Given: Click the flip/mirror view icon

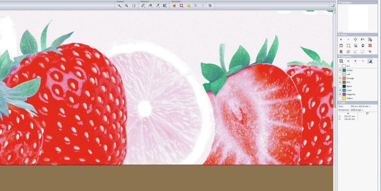Looking at the screenshot, I should coord(363,40).
